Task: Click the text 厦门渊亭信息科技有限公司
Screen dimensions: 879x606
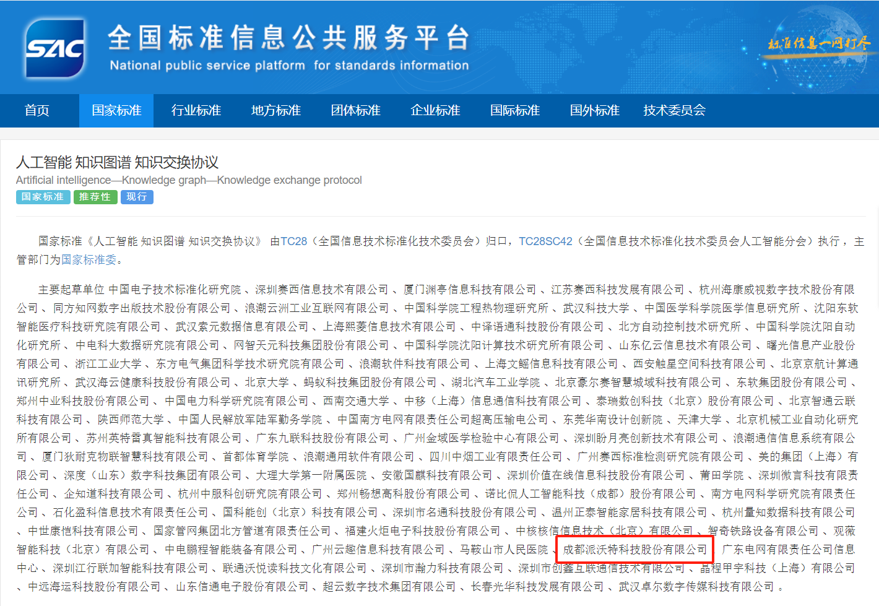Action: [470, 290]
